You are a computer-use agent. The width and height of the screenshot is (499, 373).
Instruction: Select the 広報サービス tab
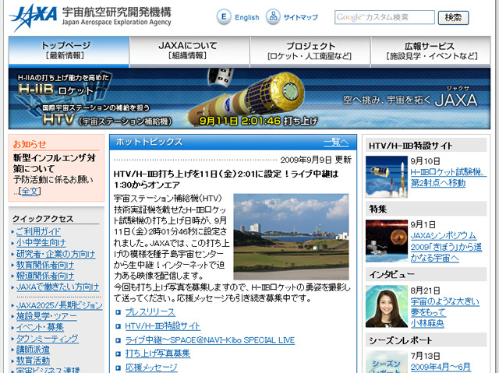point(430,51)
